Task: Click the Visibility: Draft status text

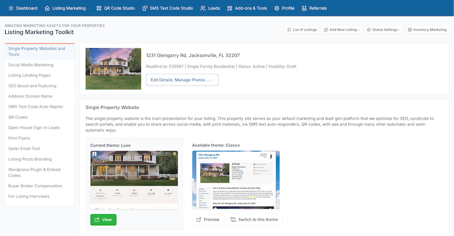Action: (x=282, y=66)
